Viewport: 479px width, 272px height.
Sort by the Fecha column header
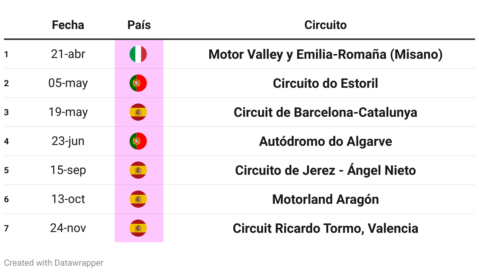pyautogui.click(x=68, y=25)
